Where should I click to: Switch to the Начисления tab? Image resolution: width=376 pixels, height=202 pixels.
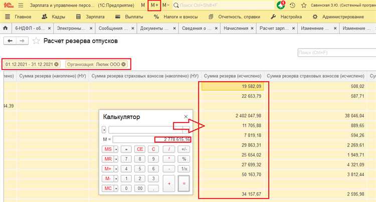[x=238, y=28]
